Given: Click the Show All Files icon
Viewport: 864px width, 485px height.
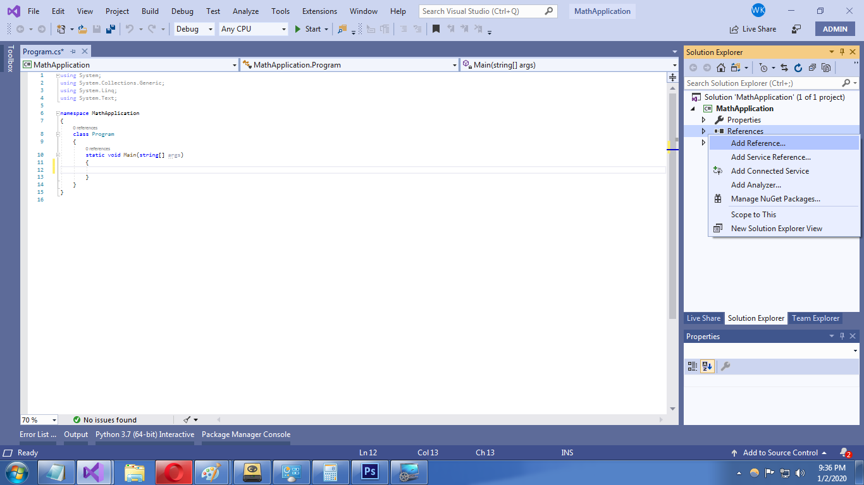Looking at the screenshot, I should pos(826,68).
